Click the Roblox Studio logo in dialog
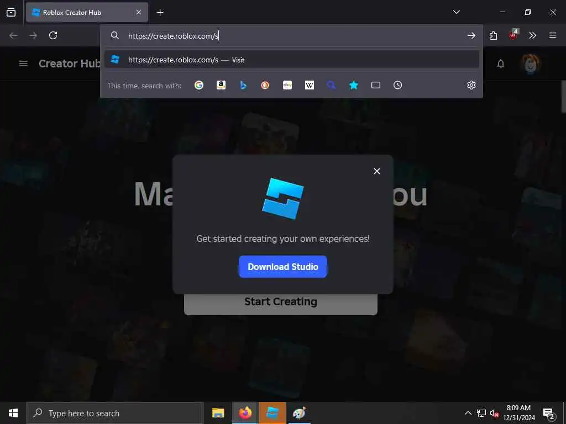Image resolution: width=566 pixels, height=424 pixels. tap(283, 198)
